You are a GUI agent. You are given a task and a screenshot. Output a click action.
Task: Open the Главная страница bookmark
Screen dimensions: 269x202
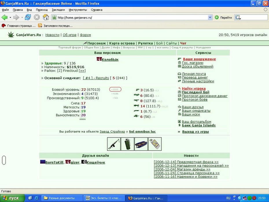pyautogui.click(x=19, y=26)
